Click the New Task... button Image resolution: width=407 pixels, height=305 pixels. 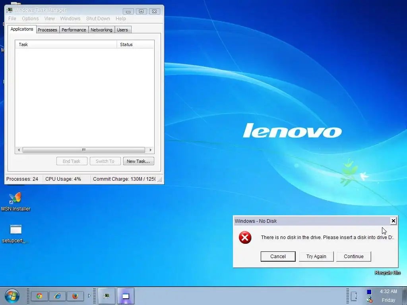(x=138, y=161)
